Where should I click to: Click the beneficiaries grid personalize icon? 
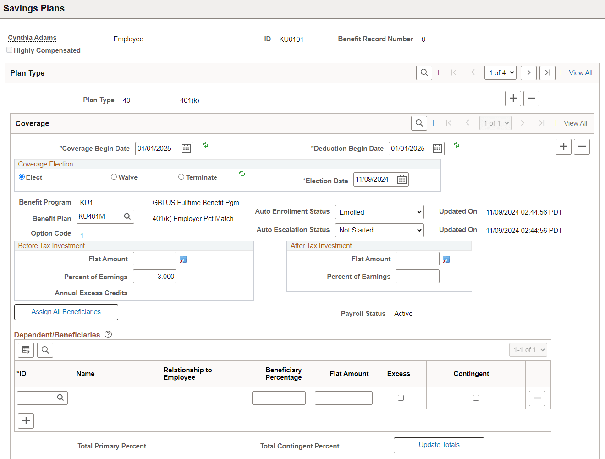26,350
